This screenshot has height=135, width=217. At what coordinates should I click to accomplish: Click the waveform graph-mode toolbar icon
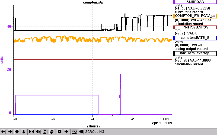point(74,132)
